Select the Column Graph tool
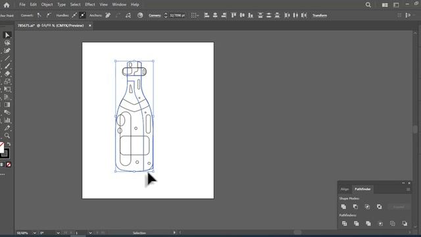421x237 pixels. 7,120
